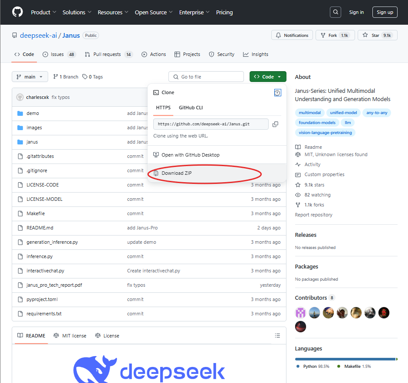Click the images folder icon
The image size is (408, 383).
tap(20, 128)
